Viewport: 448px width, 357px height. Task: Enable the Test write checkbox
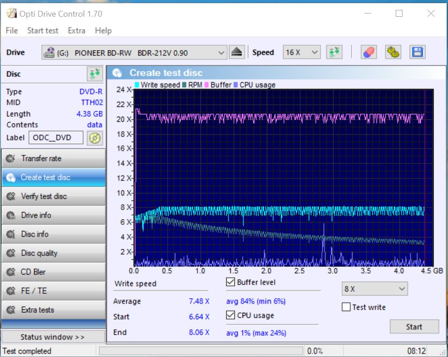(346, 307)
